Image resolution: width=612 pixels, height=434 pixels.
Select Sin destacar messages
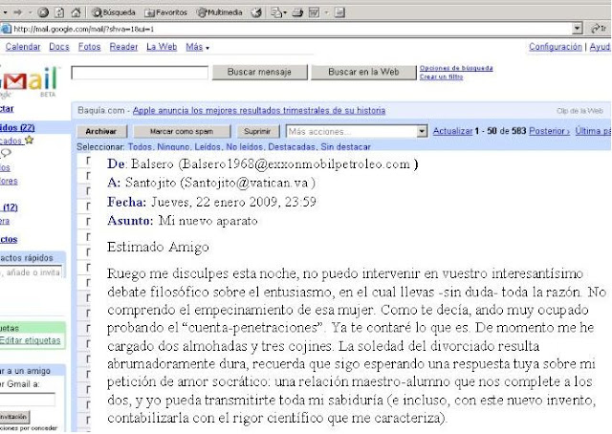click(345, 147)
